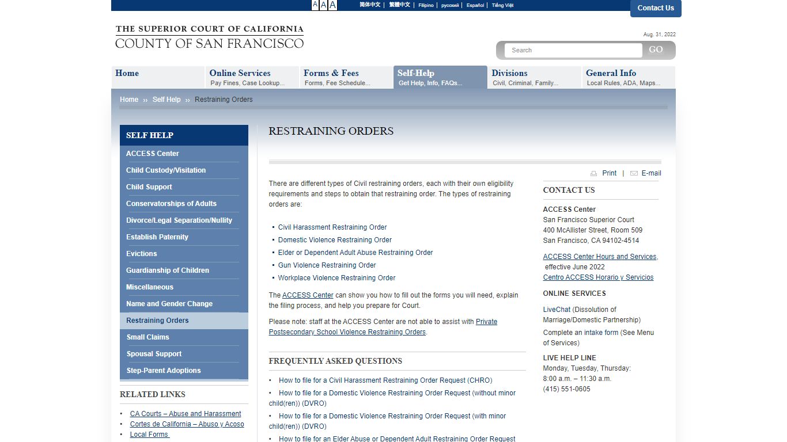
Task: Click the Superior Court of California logo
Action: click(x=209, y=37)
